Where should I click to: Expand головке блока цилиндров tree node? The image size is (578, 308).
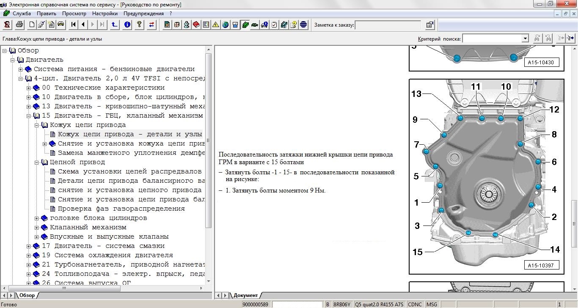point(37,218)
